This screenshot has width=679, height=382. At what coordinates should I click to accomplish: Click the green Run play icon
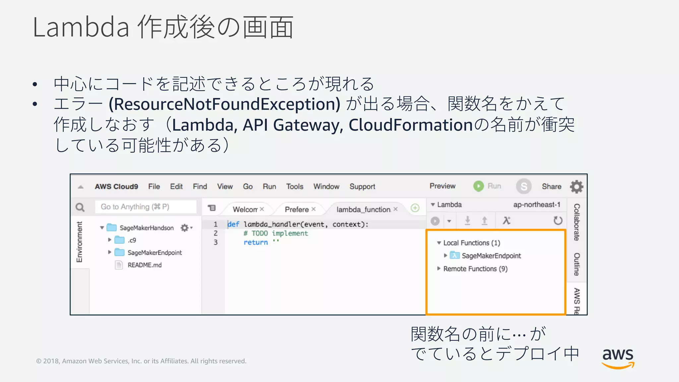[x=478, y=186]
